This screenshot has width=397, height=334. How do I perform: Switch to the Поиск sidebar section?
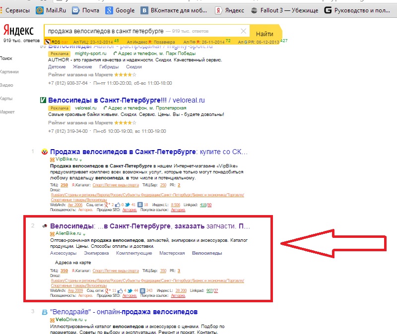6,58
